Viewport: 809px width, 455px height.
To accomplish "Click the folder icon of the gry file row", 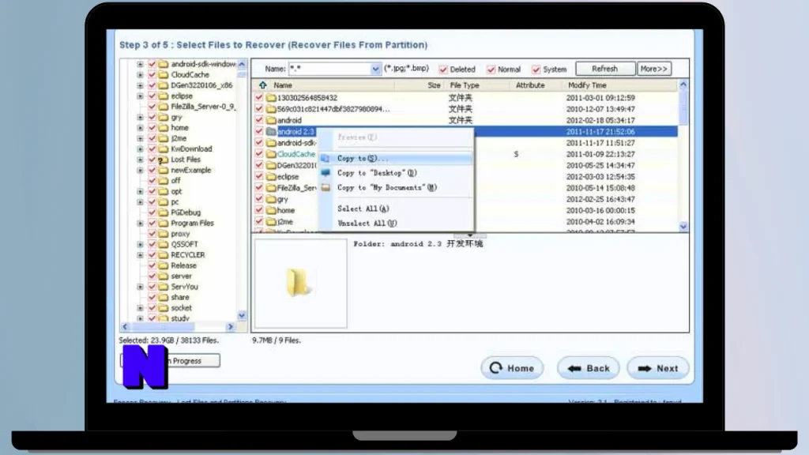I will point(272,199).
